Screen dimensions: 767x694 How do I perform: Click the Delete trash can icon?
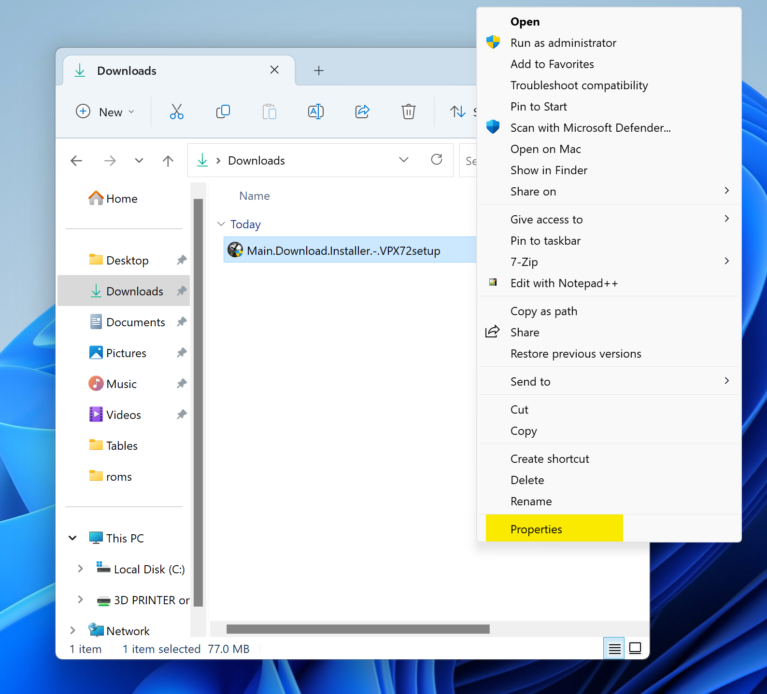point(409,112)
